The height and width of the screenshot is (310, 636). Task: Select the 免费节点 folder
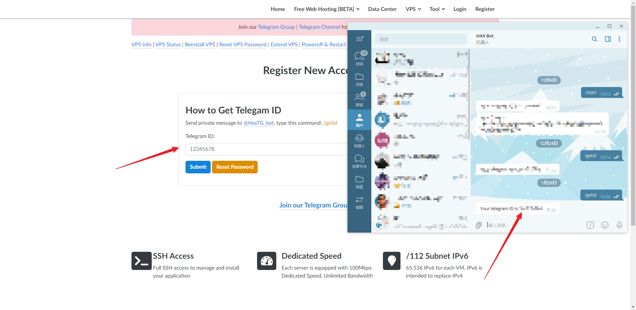point(359,161)
